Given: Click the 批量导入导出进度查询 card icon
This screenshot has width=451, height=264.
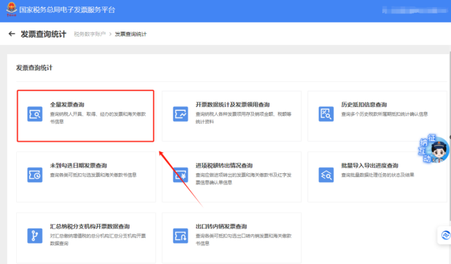Looking at the screenshot, I should [x=326, y=174].
